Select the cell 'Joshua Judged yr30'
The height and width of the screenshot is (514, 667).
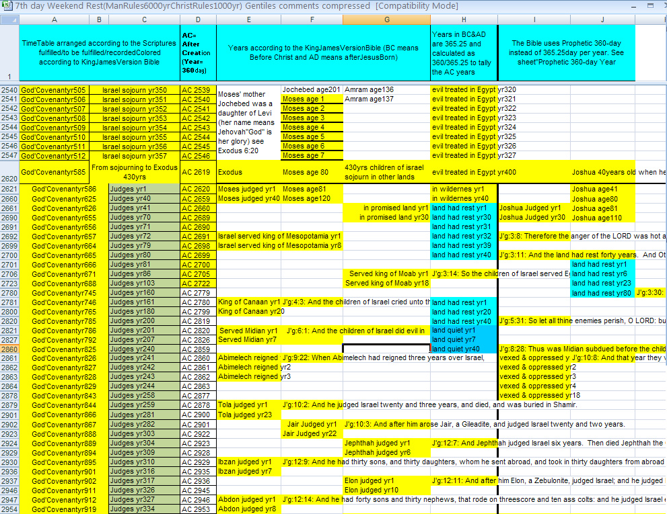point(534,217)
